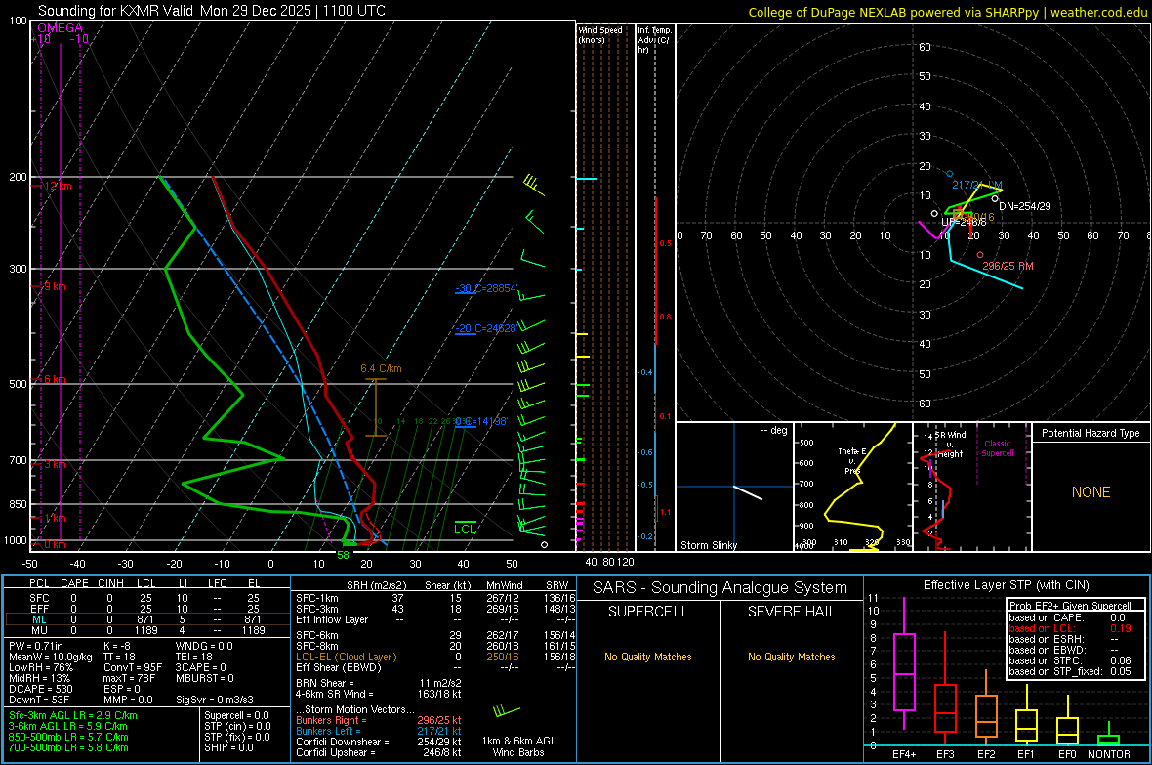Click the '0 C=14198' height label
This screenshot has width=1152, height=765.
click(x=481, y=421)
